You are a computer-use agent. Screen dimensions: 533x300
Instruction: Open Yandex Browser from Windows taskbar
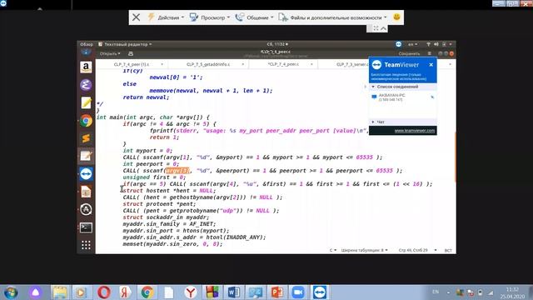(191, 292)
